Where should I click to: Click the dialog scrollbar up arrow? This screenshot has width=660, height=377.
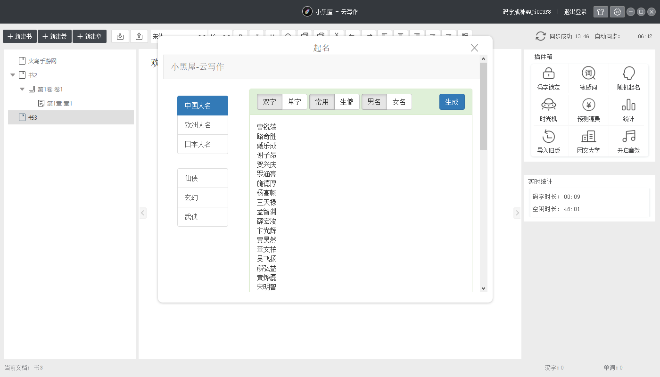click(x=483, y=59)
